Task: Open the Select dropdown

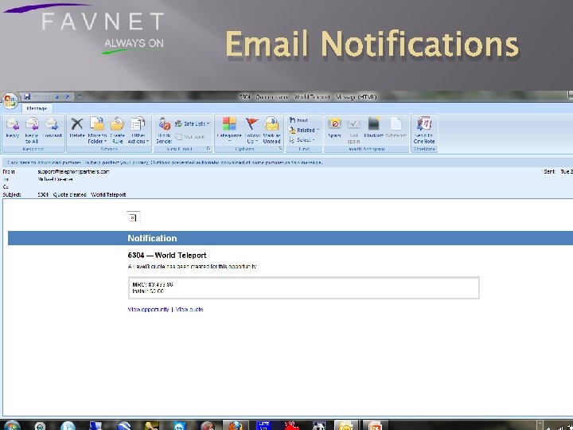Action: click(x=302, y=140)
